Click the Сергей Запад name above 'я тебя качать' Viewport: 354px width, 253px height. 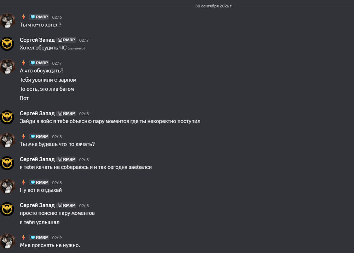click(x=37, y=159)
